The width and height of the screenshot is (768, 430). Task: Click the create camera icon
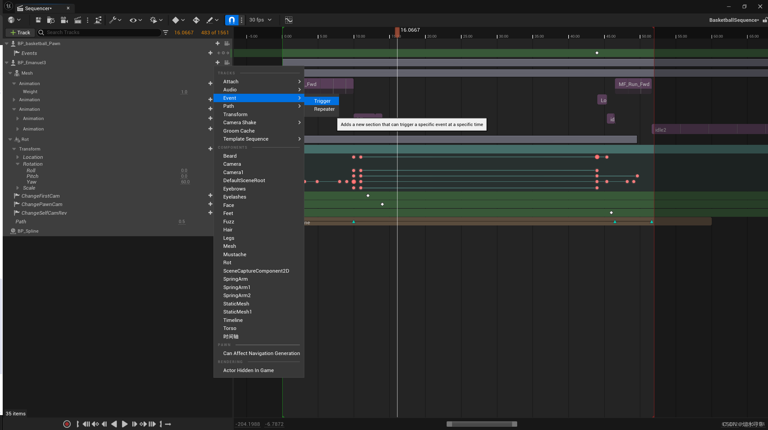(x=64, y=20)
